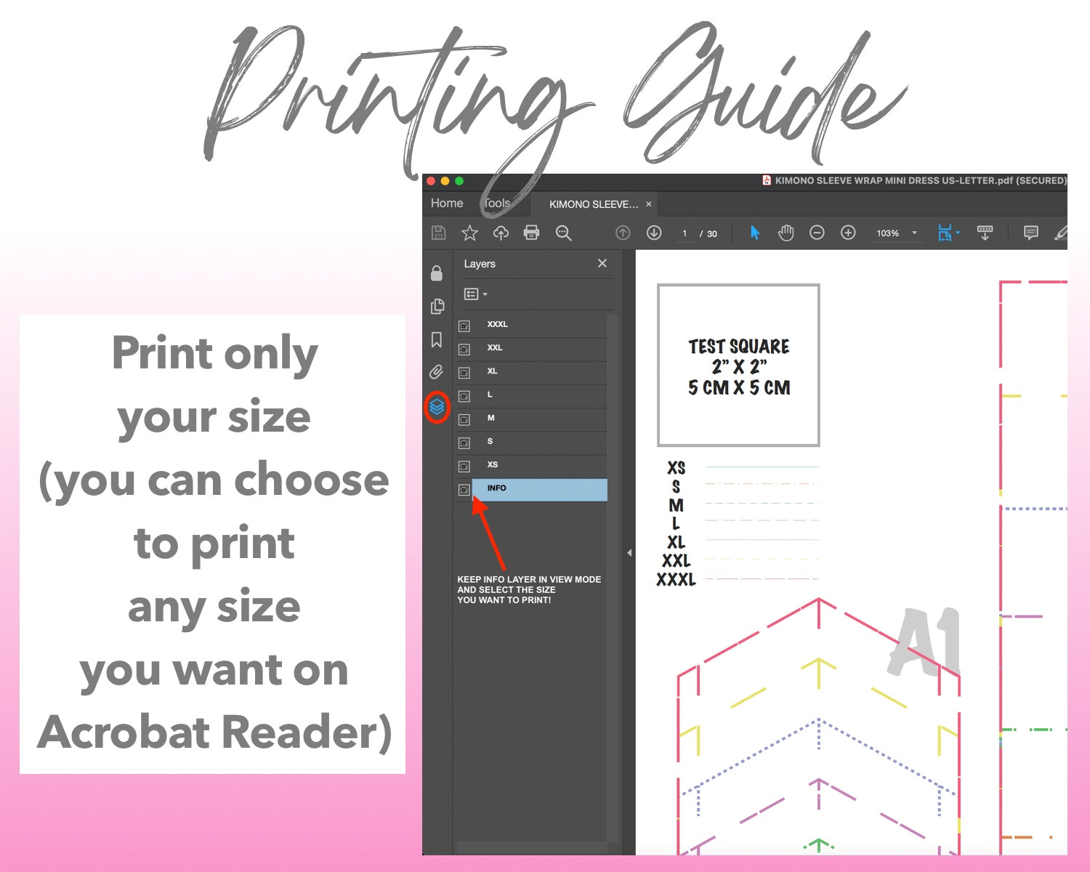Open the attachments paperclip icon
The height and width of the screenshot is (872, 1090).
tap(437, 372)
